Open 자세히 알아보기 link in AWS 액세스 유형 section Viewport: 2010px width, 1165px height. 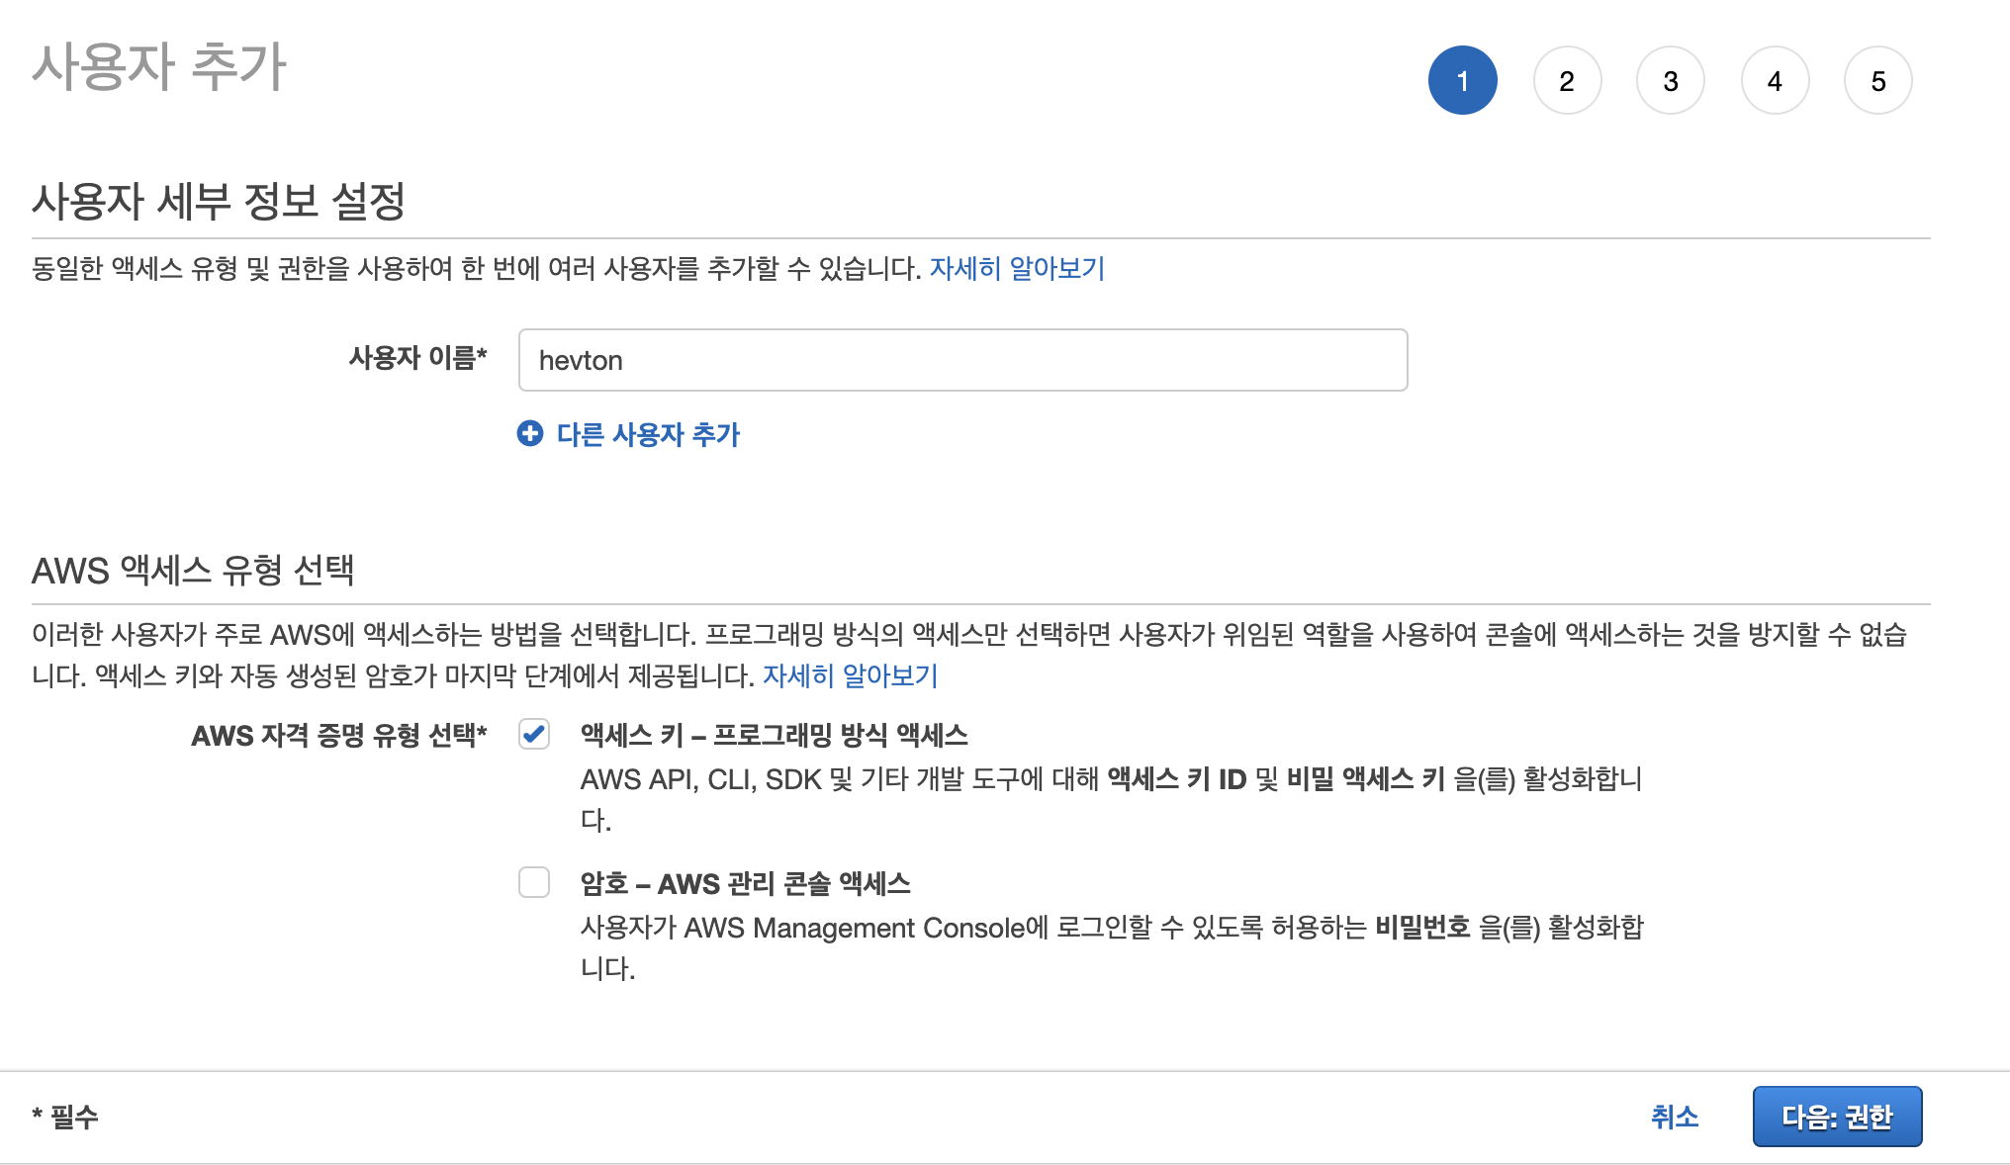pyautogui.click(x=850, y=675)
